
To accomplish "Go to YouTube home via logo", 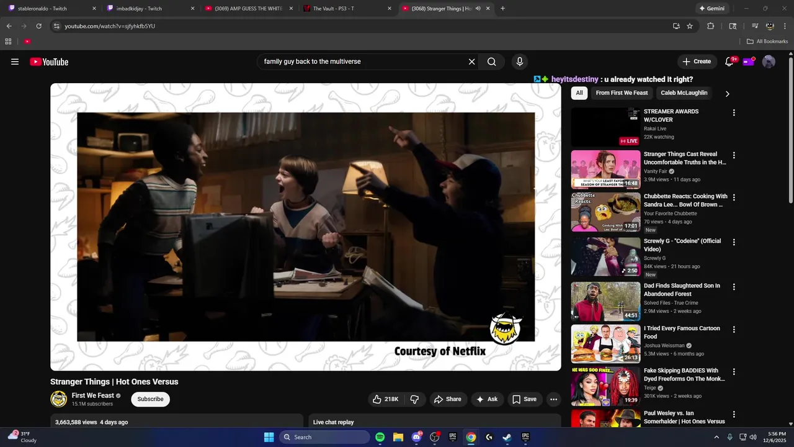I will (49, 61).
